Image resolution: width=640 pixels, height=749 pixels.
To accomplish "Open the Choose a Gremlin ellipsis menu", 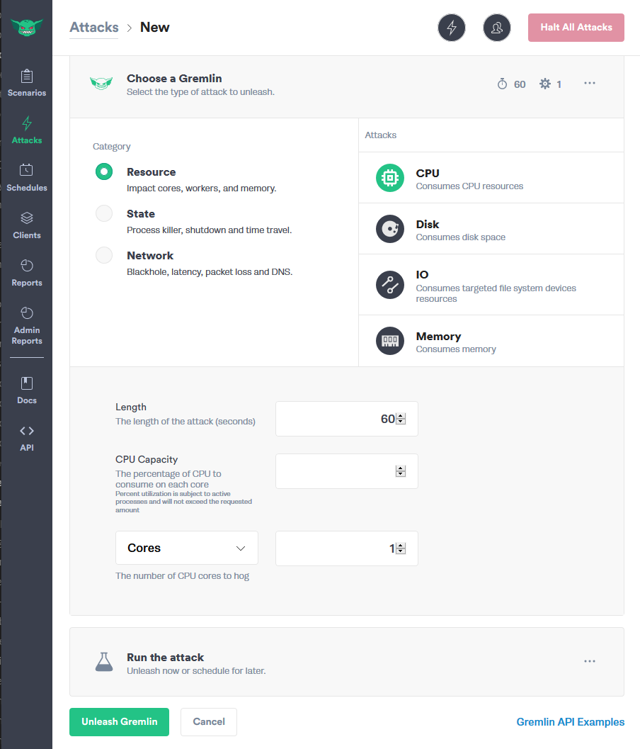I will pos(590,83).
